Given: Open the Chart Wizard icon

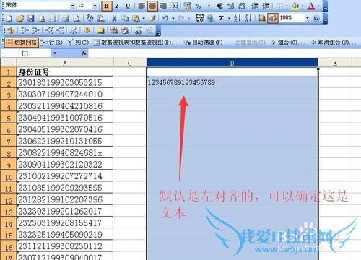Looking at the screenshot, I should coord(261,18).
